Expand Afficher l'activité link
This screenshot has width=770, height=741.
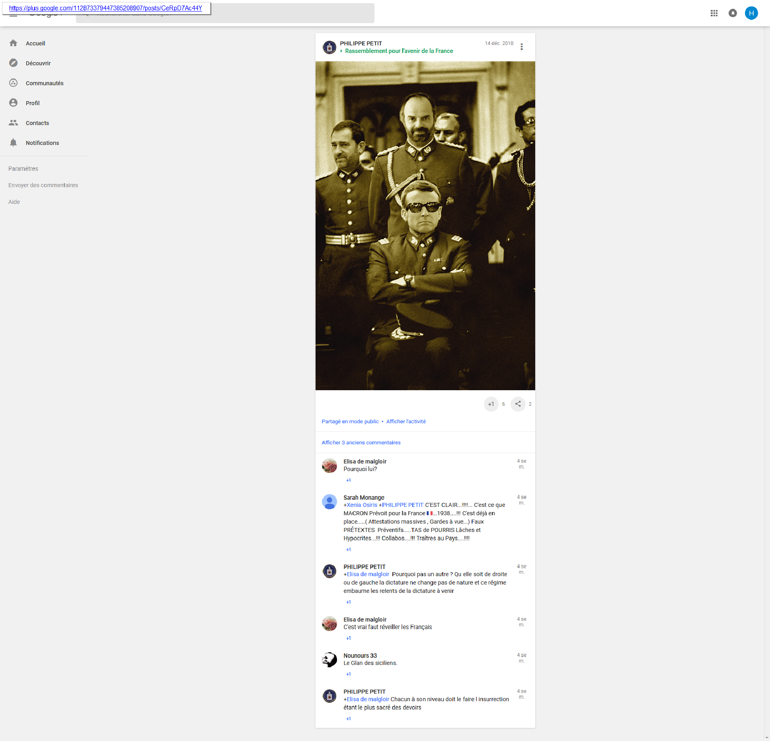406,421
